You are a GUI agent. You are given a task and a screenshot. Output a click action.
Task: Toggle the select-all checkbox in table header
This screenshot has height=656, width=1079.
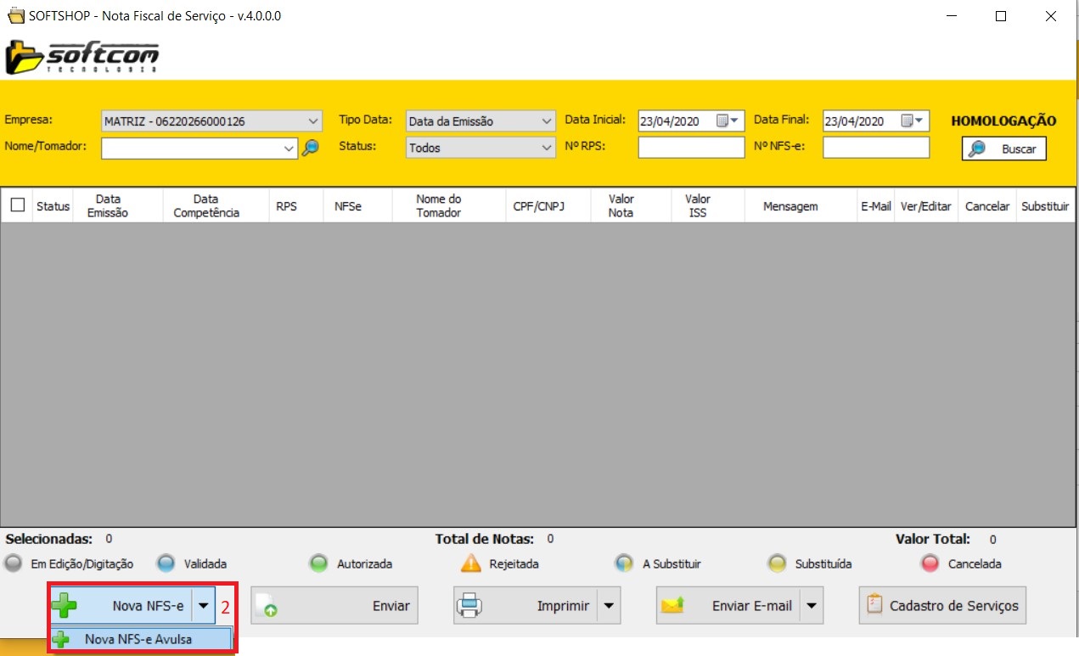tap(17, 205)
